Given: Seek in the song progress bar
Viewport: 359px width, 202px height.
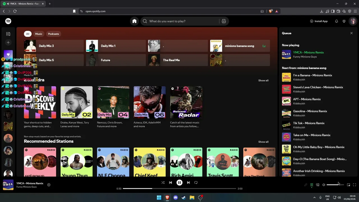Looking at the screenshot, I should (x=179, y=189).
